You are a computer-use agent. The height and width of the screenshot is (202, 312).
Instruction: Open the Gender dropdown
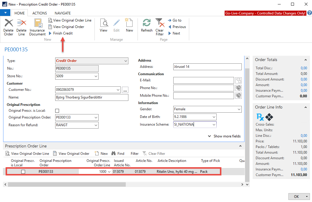[239, 109]
